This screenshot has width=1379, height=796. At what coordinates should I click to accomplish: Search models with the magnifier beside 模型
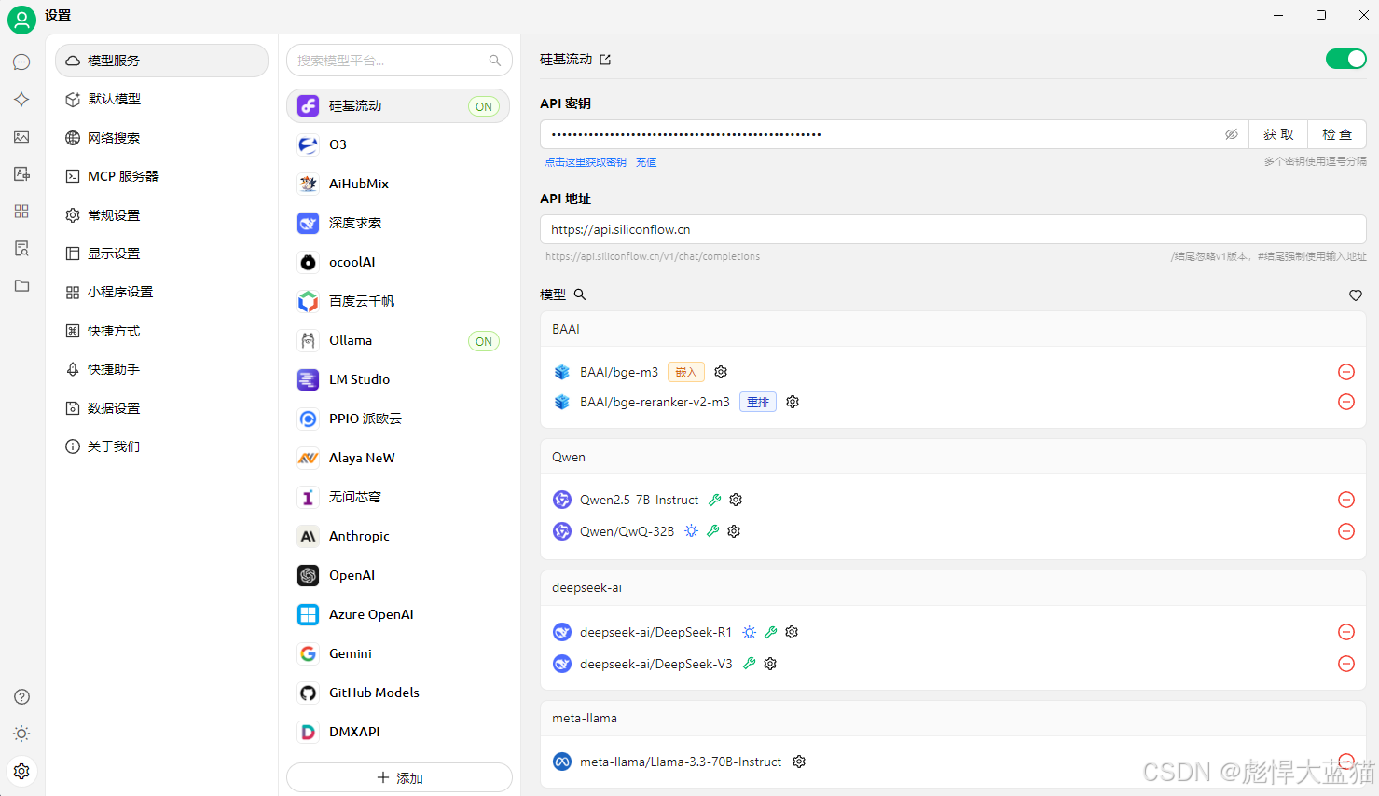click(x=580, y=295)
